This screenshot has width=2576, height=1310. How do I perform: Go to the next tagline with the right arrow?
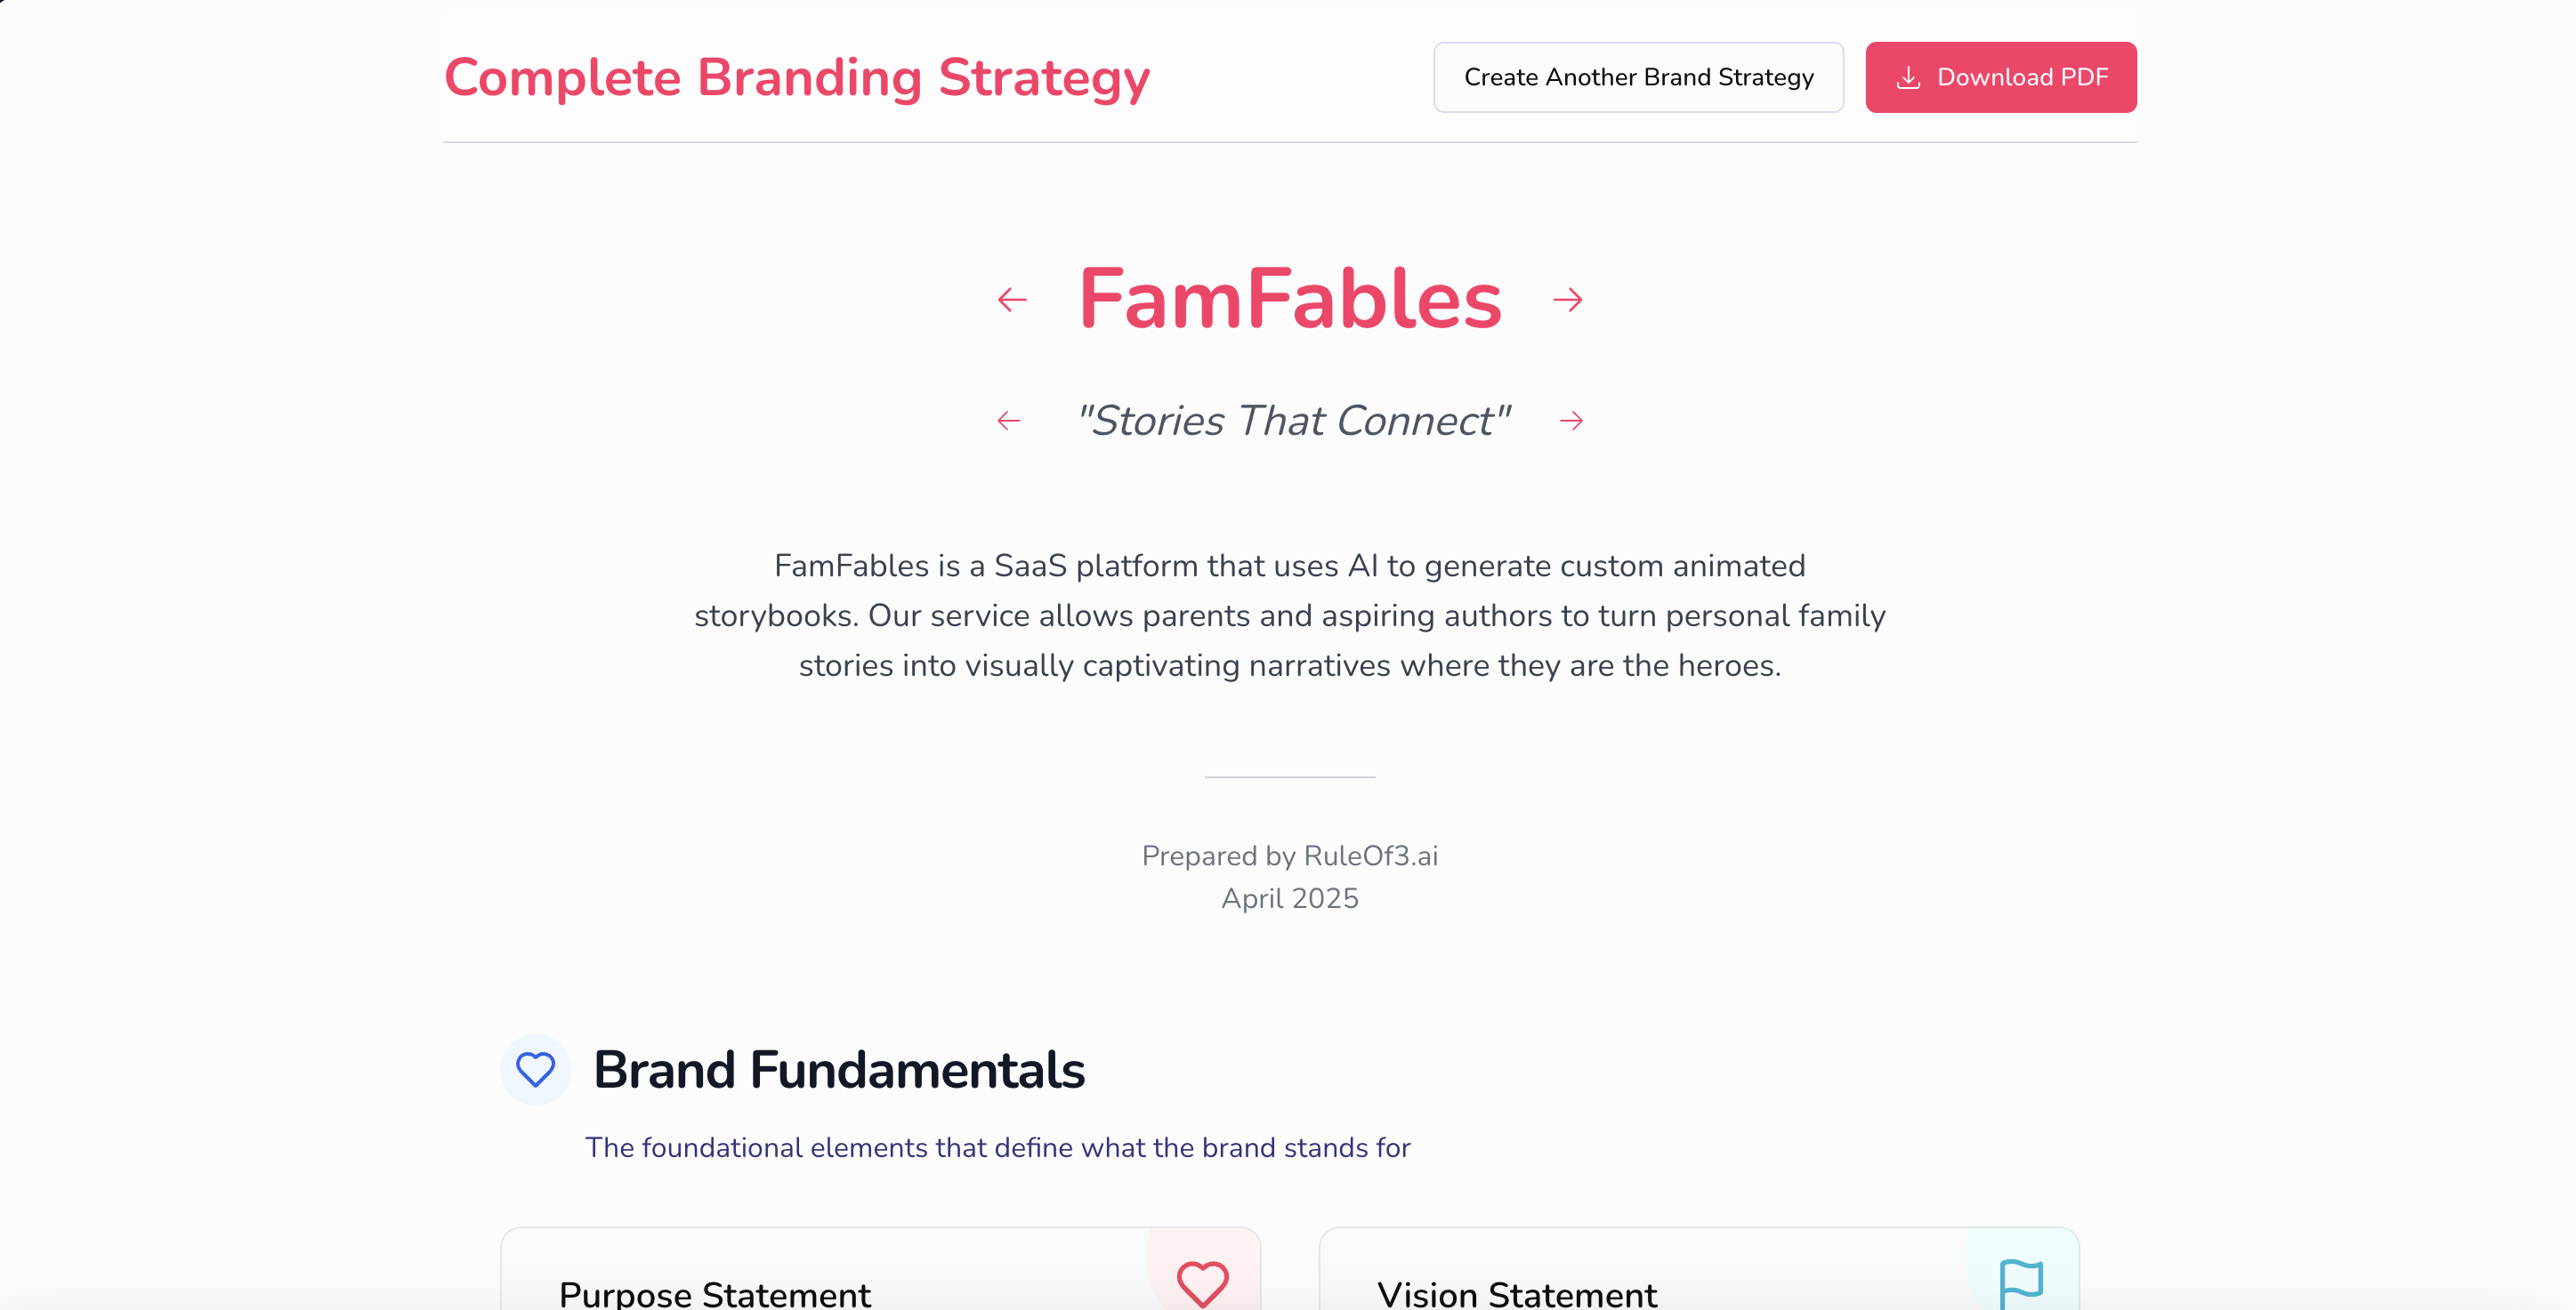(x=1571, y=421)
